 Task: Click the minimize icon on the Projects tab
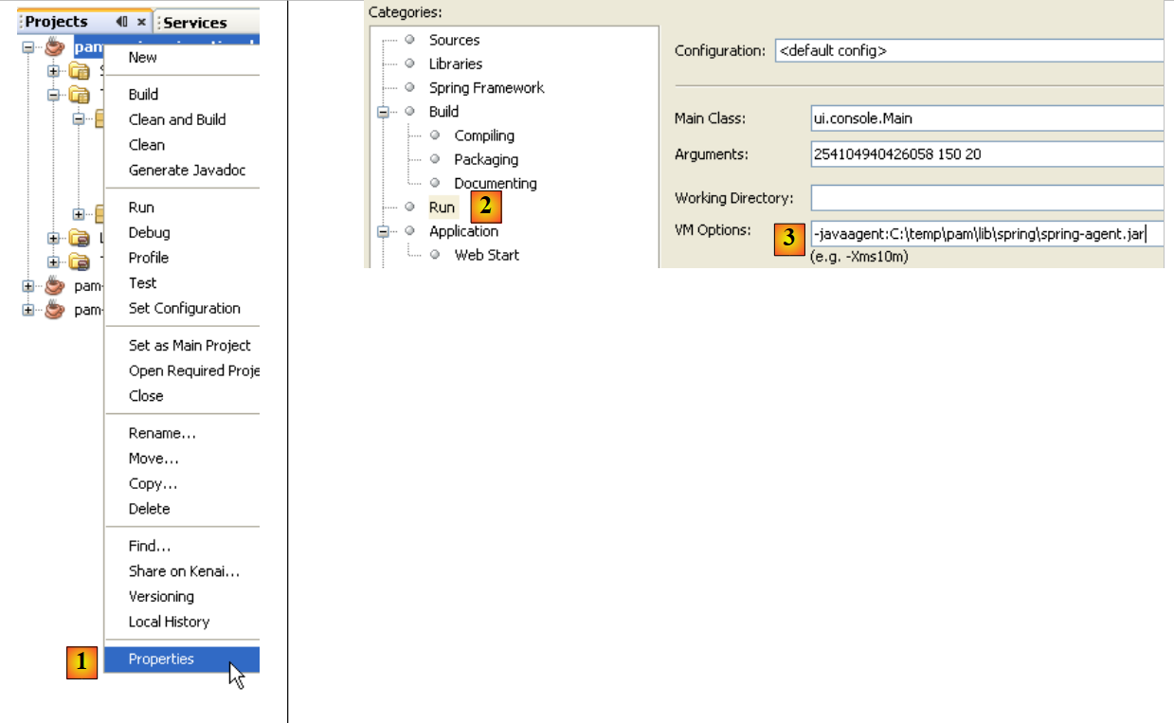point(121,22)
